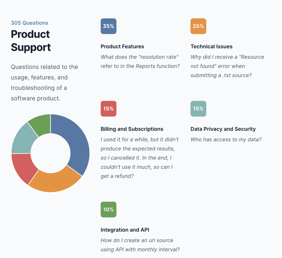Click the Product Support title
The image size is (282, 258).
tap(31, 41)
